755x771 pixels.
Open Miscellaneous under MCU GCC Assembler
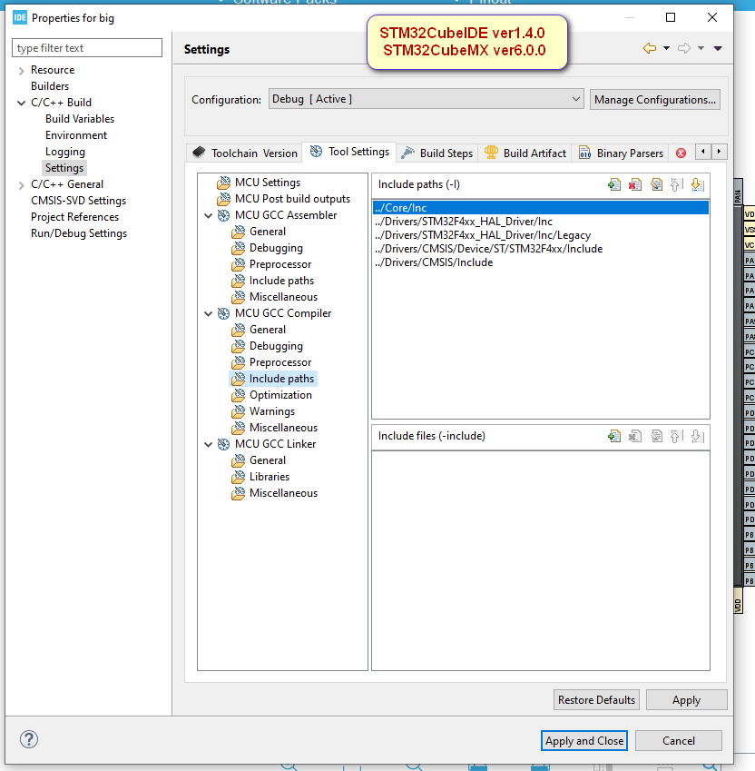[x=283, y=297]
